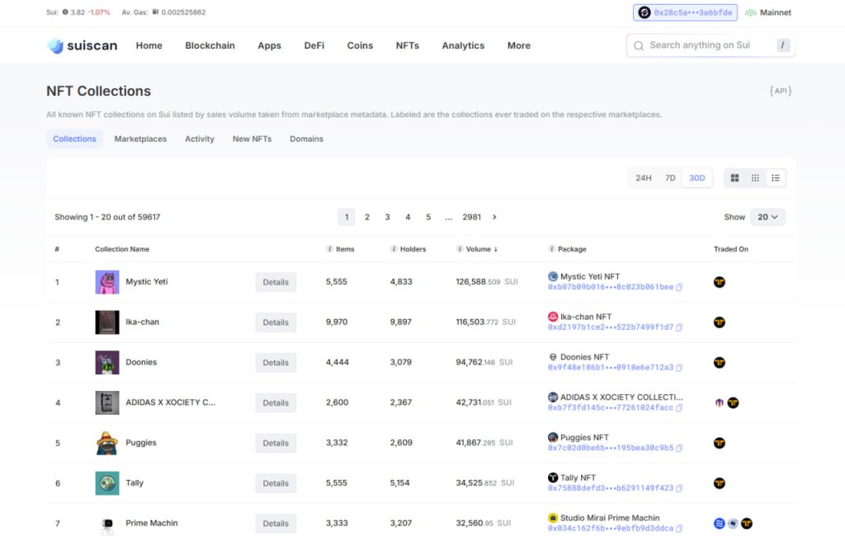Viewport: 845px width, 536px height.
Task: Set time range to 24H
Action: (644, 178)
